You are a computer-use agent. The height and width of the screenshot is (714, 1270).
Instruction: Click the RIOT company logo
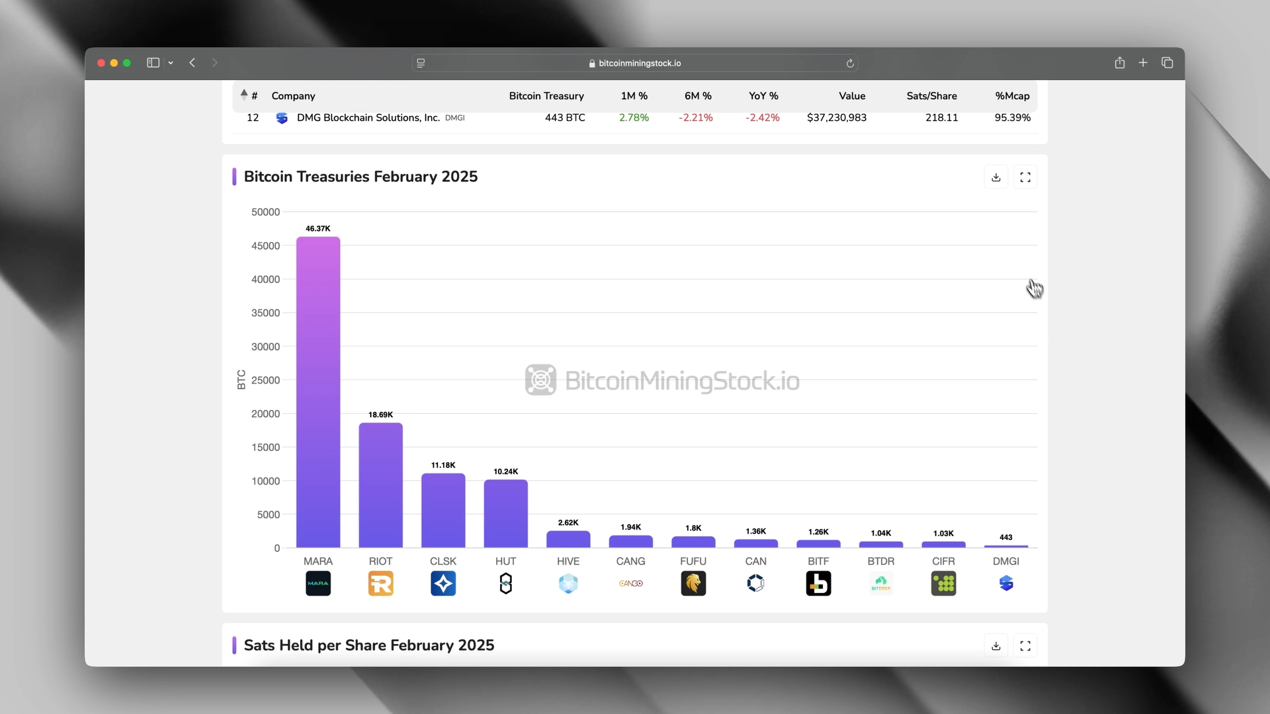[380, 583]
